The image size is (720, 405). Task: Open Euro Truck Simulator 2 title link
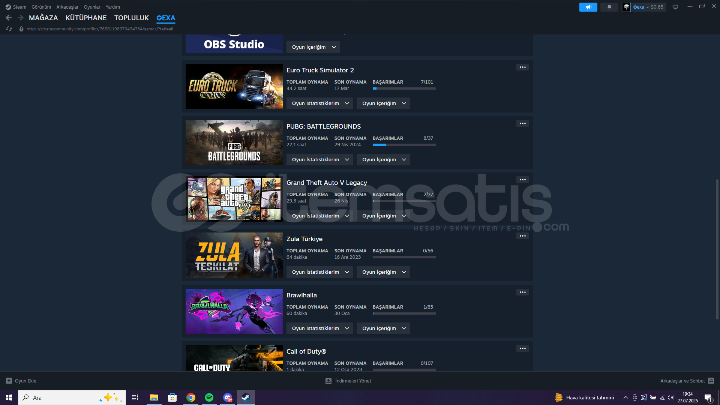[x=320, y=70]
